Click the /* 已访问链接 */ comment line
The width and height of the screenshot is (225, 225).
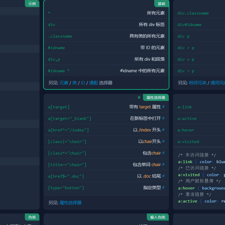197,168
